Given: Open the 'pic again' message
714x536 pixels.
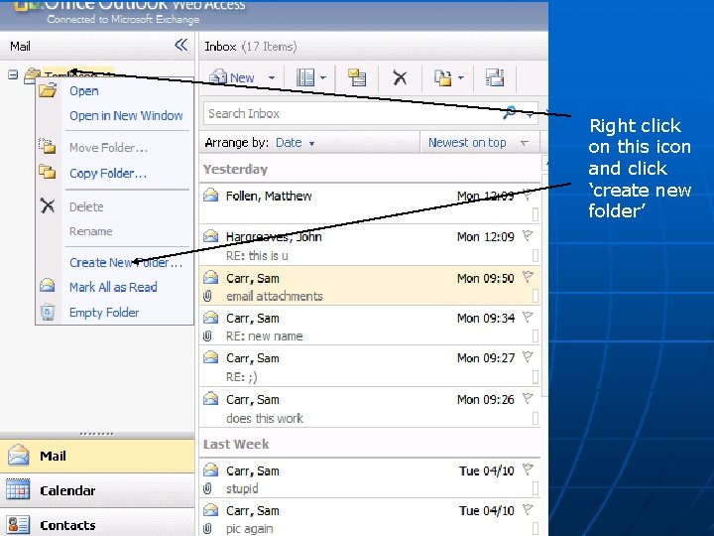Looking at the screenshot, I should coord(369,518).
